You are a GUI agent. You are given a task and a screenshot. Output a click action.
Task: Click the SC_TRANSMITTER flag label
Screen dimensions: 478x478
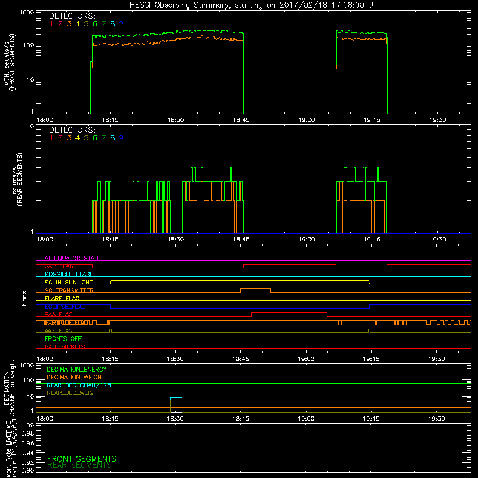click(69, 290)
